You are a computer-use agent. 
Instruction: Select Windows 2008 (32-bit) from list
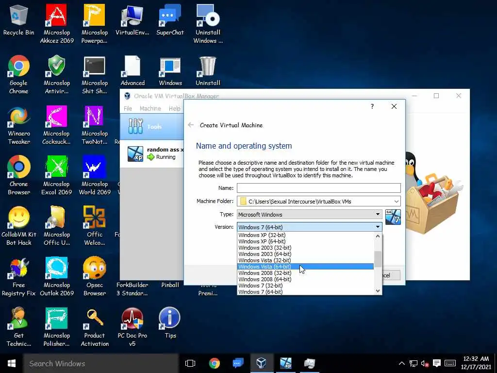(306, 273)
